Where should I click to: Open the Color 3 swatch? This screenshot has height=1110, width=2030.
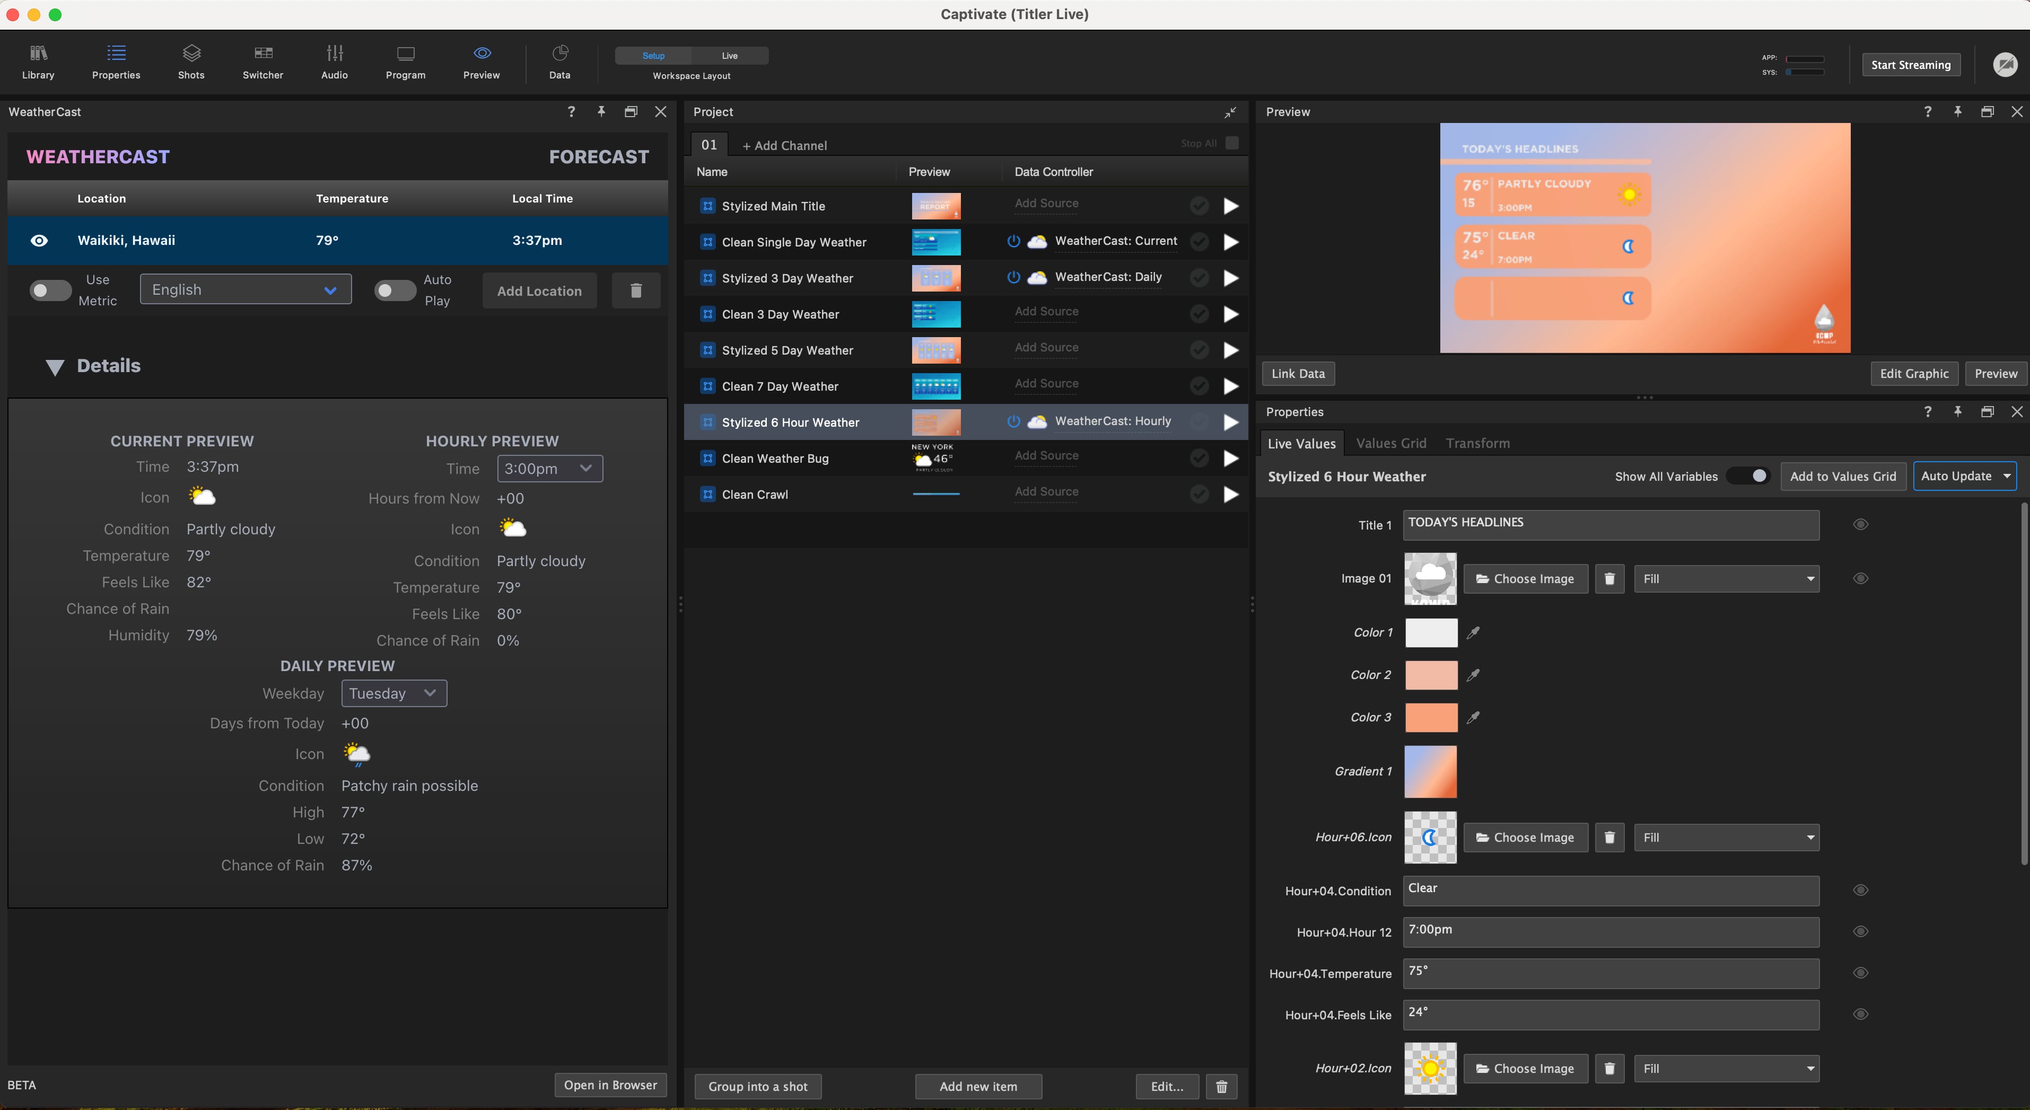[1431, 718]
